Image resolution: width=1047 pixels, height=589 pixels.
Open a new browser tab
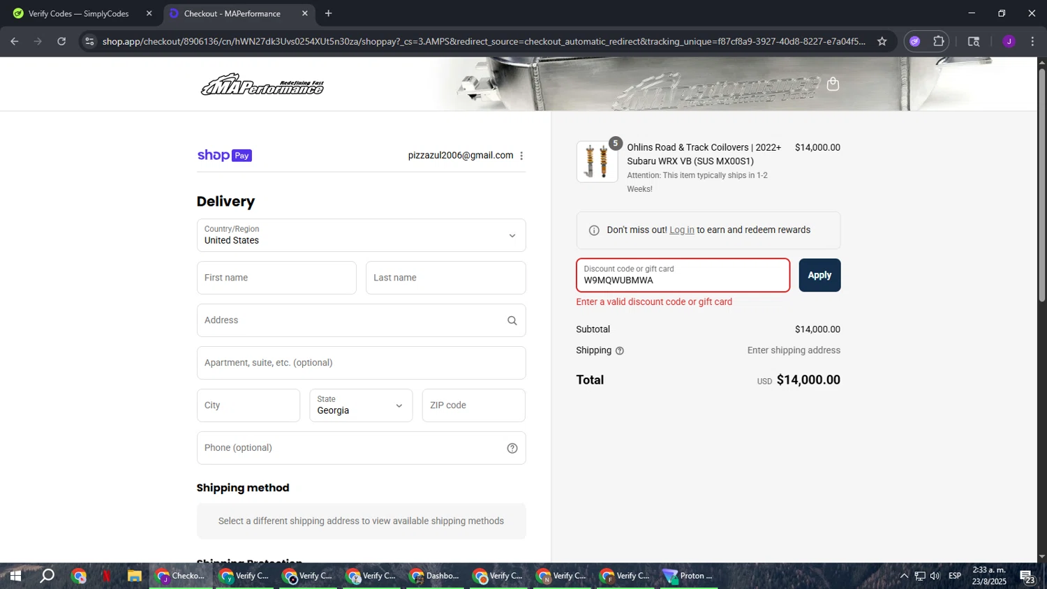tap(328, 13)
